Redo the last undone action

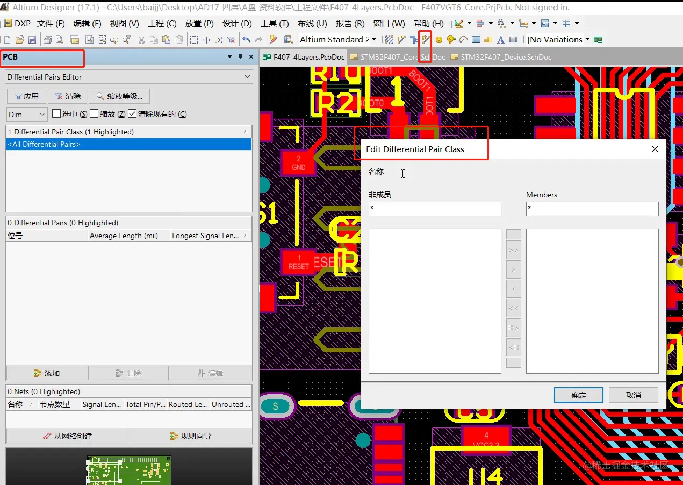[259, 40]
